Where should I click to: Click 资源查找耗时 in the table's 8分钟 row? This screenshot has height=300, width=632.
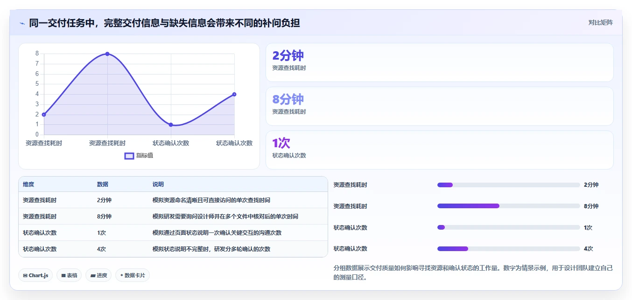coord(40,217)
